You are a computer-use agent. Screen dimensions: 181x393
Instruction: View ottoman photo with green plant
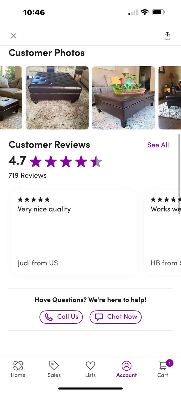point(124,98)
